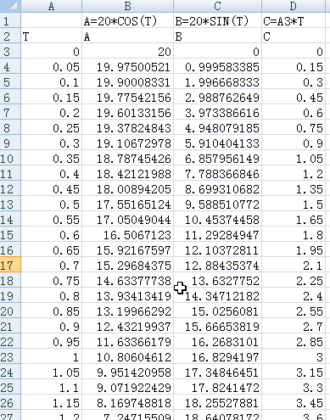The width and height of the screenshot is (330, 420).
Task: Select row 1 header
Action: coord(10,20)
